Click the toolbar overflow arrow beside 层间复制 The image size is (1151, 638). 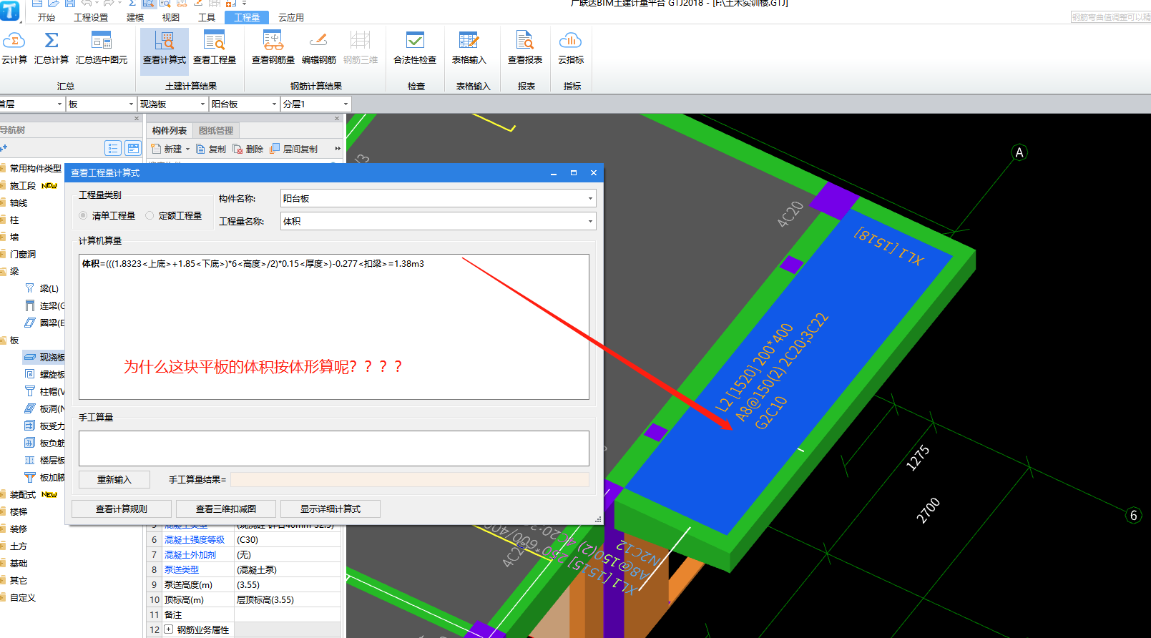click(338, 149)
